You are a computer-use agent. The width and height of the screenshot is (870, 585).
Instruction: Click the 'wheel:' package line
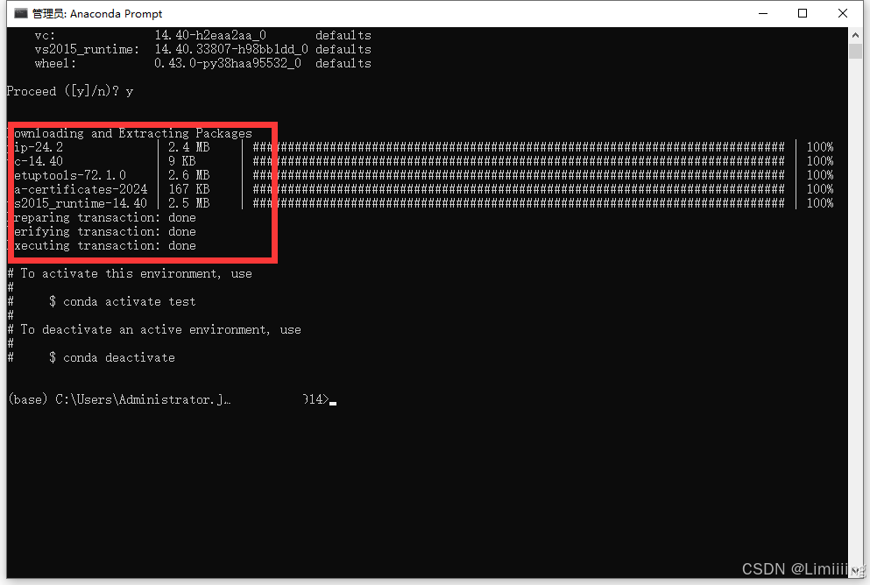pyautogui.click(x=202, y=63)
